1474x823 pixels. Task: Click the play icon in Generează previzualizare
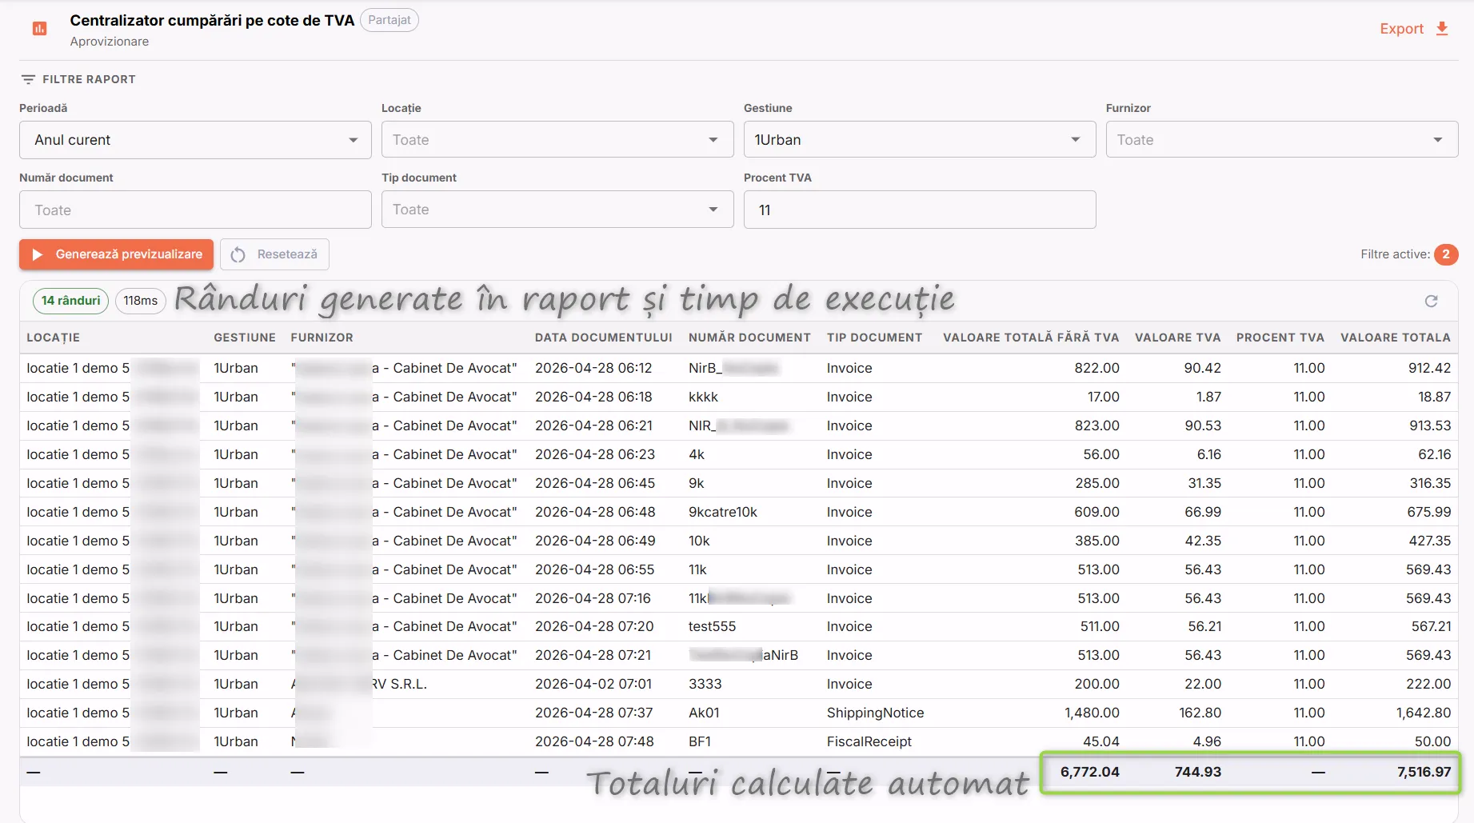pos(37,254)
